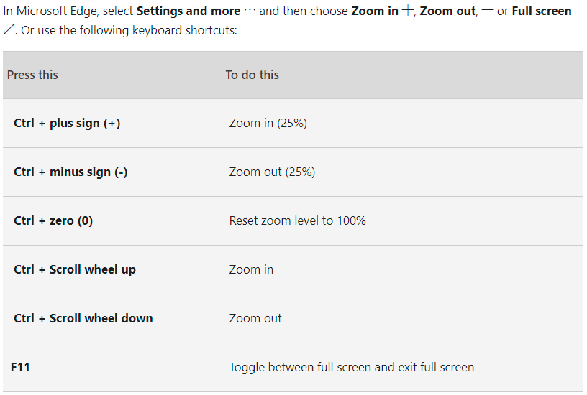The image size is (587, 395).
Task: Click the Zoom out minus icon
Action: pos(488,11)
